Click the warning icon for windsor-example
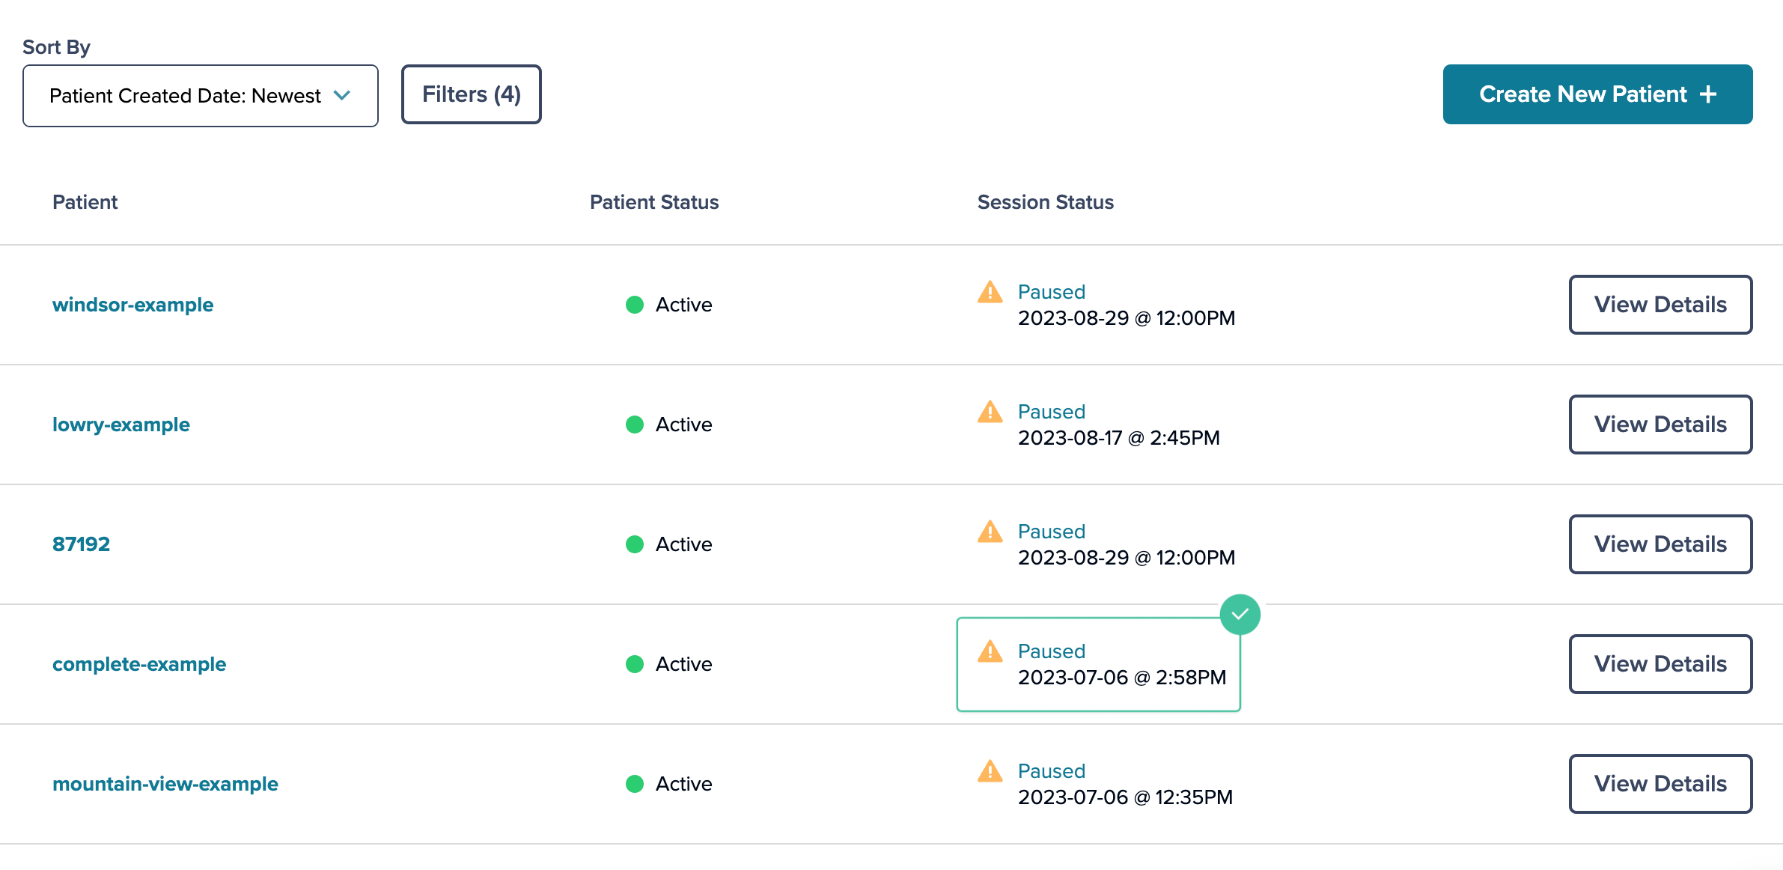The image size is (1783, 870). (990, 292)
